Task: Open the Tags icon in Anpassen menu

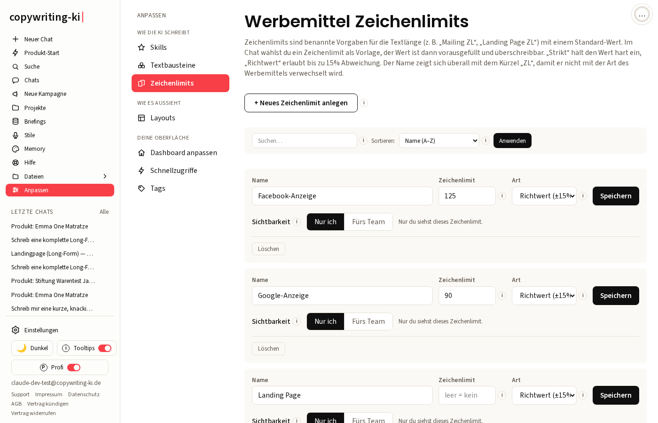Action: pos(141,188)
